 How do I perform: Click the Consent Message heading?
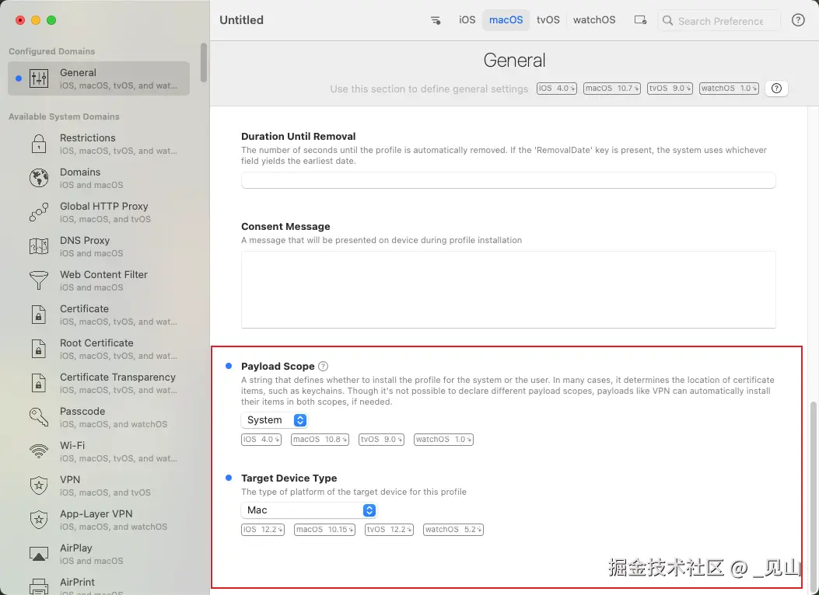point(285,227)
